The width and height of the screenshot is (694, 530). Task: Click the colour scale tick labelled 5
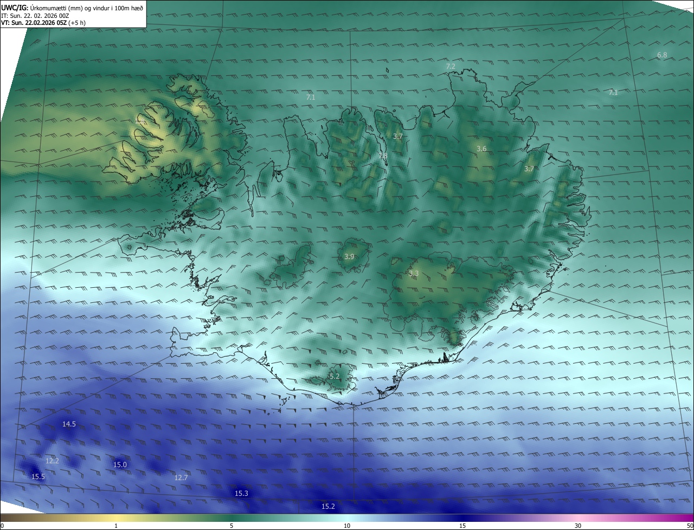coord(232,526)
